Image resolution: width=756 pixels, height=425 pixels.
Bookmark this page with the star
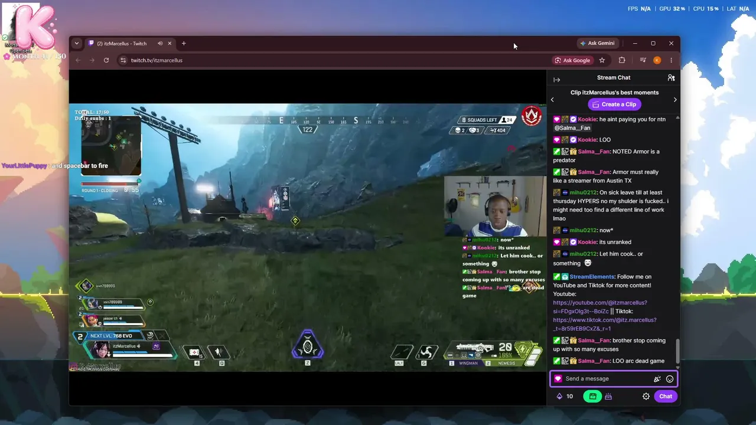click(602, 60)
